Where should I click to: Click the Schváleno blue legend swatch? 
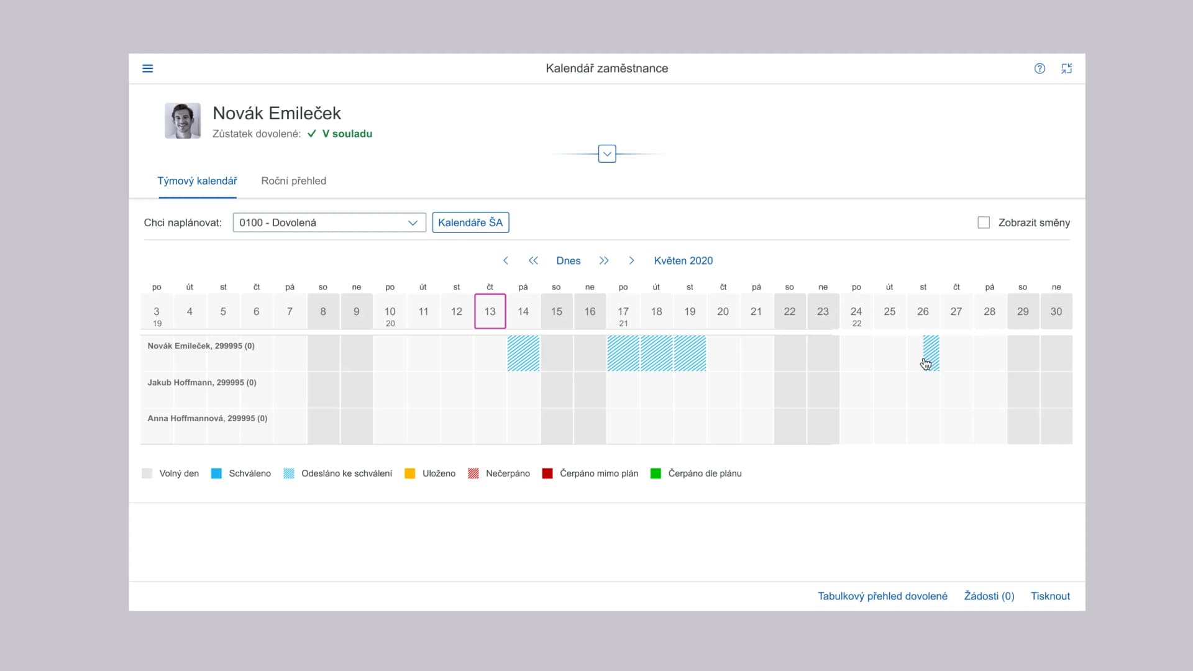pos(216,473)
